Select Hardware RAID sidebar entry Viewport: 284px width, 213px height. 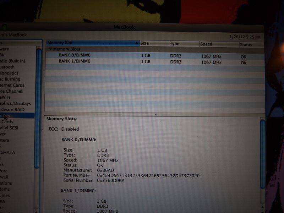[12, 109]
